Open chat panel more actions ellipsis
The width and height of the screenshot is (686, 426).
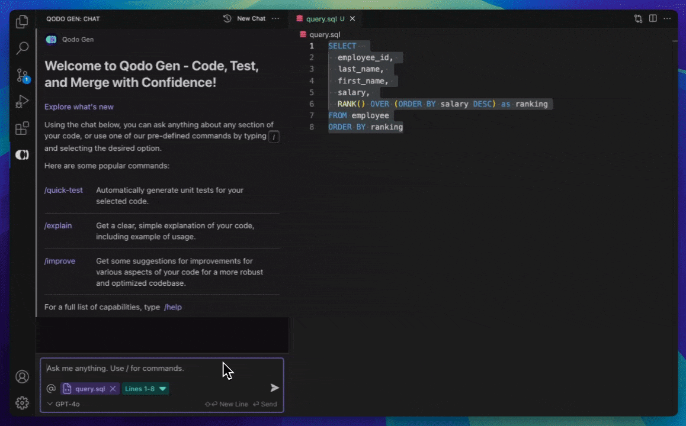pyautogui.click(x=275, y=18)
